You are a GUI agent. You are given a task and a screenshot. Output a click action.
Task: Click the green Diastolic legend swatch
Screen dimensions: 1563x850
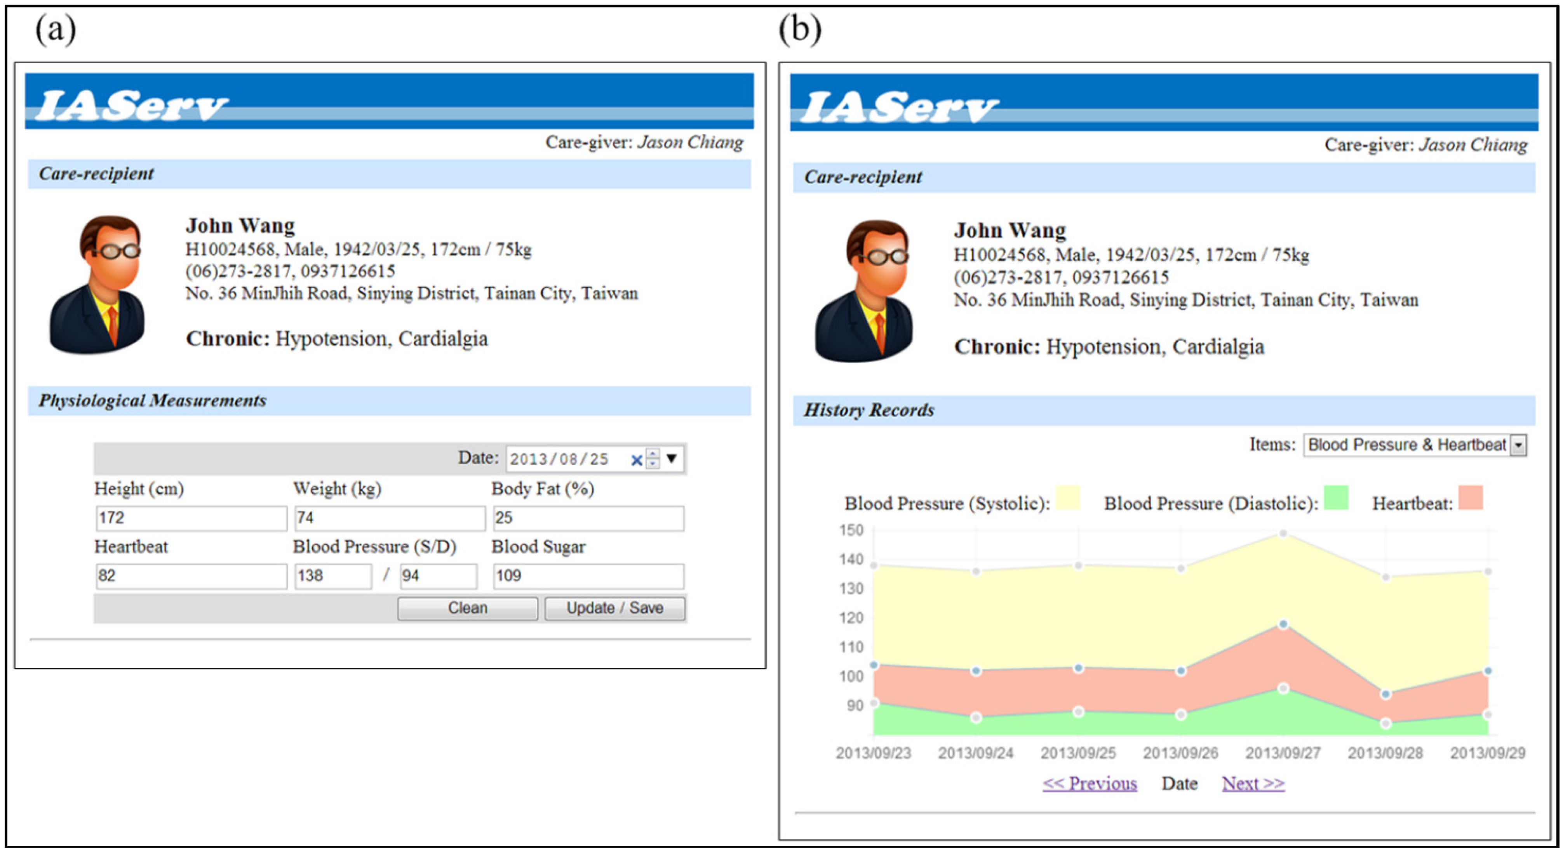pyautogui.click(x=1336, y=498)
